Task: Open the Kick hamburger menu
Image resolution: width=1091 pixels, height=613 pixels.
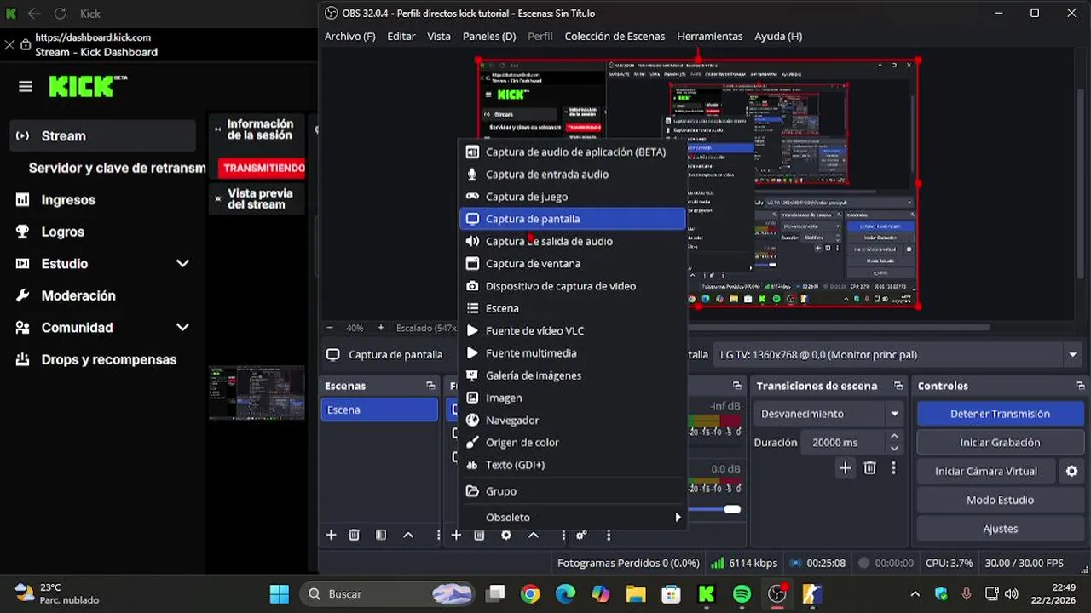Action: coord(26,86)
